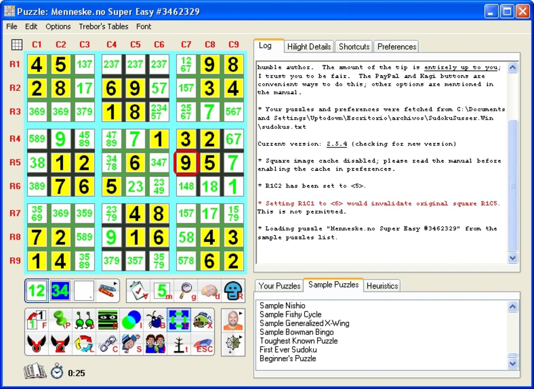Open the manual book icon

tap(35, 371)
